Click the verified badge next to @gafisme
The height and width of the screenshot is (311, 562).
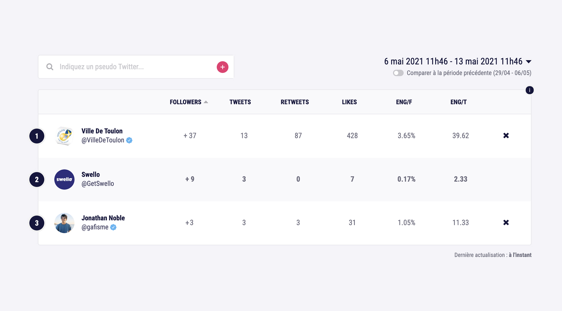113,227
